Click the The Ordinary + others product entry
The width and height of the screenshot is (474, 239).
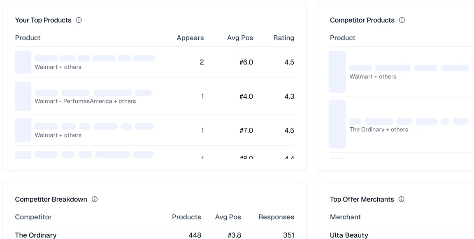(x=379, y=129)
